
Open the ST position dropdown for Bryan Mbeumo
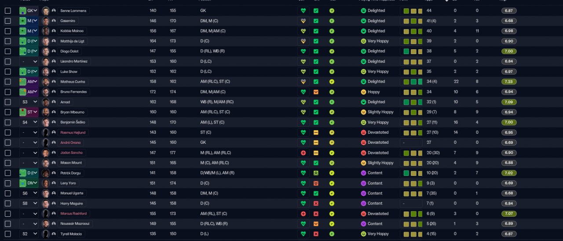pos(29,112)
